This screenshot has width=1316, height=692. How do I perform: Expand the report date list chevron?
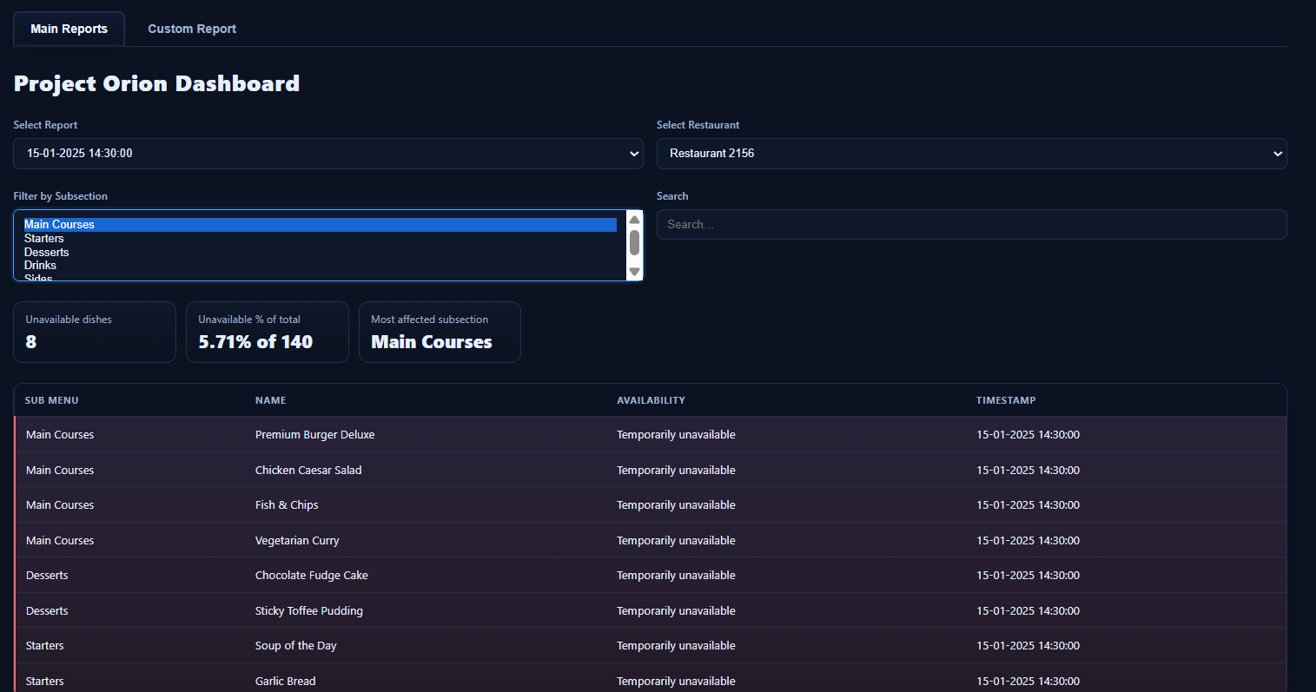pyautogui.click(x=633, y=154)
